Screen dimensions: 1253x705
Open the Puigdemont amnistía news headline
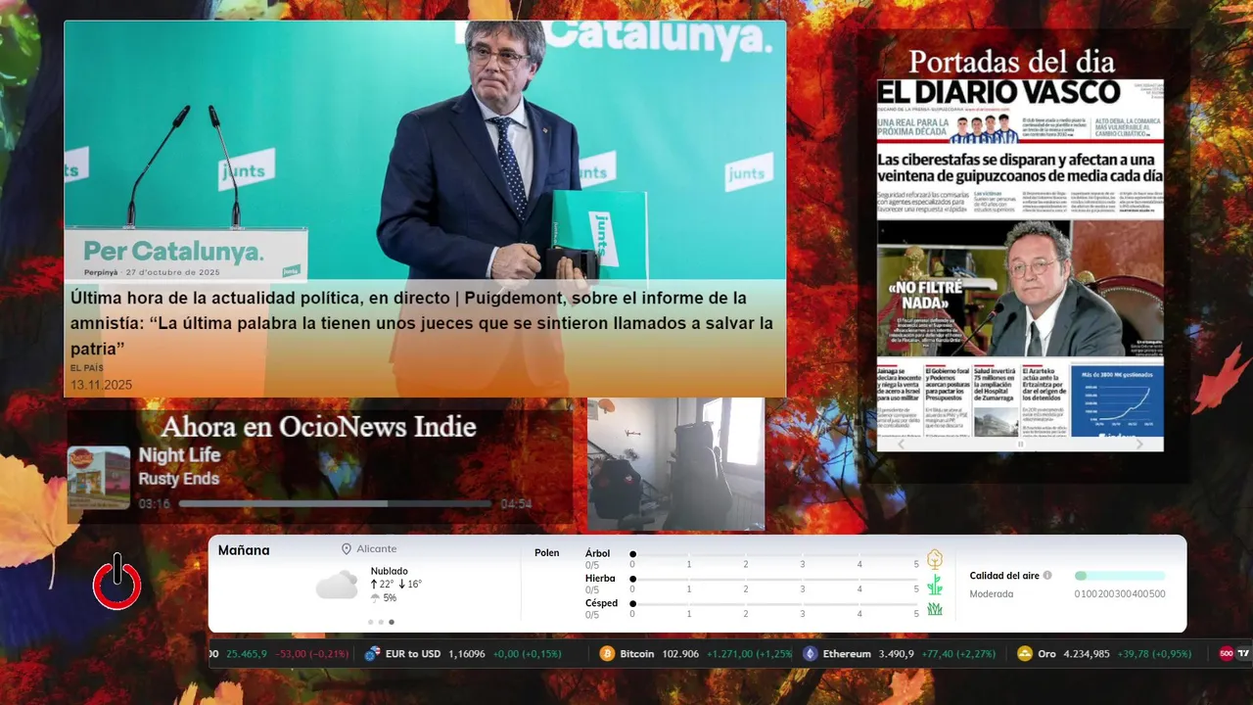pos(421,323)
